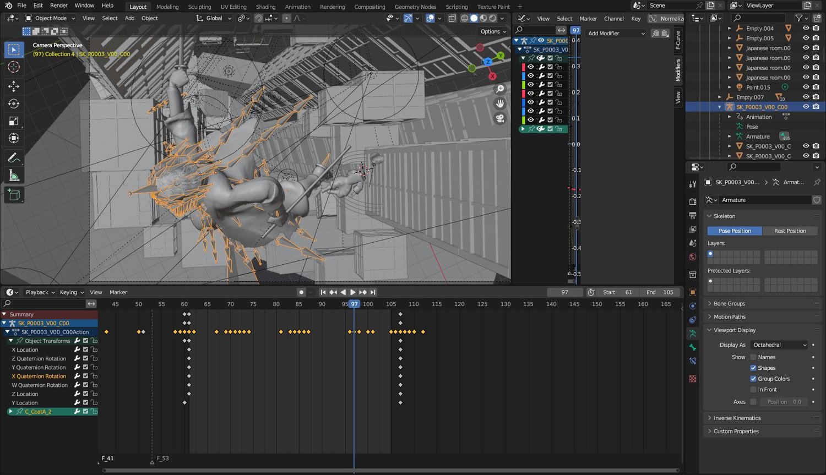Select the Add Cube tool
This screenshot has width=826, height=475.
14,195
